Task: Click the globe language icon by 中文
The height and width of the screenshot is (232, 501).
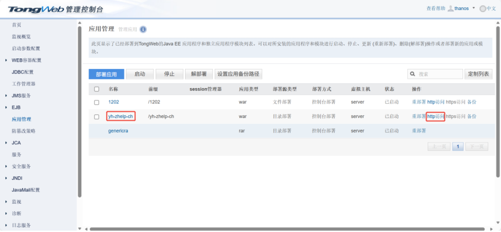Action: 482,9
